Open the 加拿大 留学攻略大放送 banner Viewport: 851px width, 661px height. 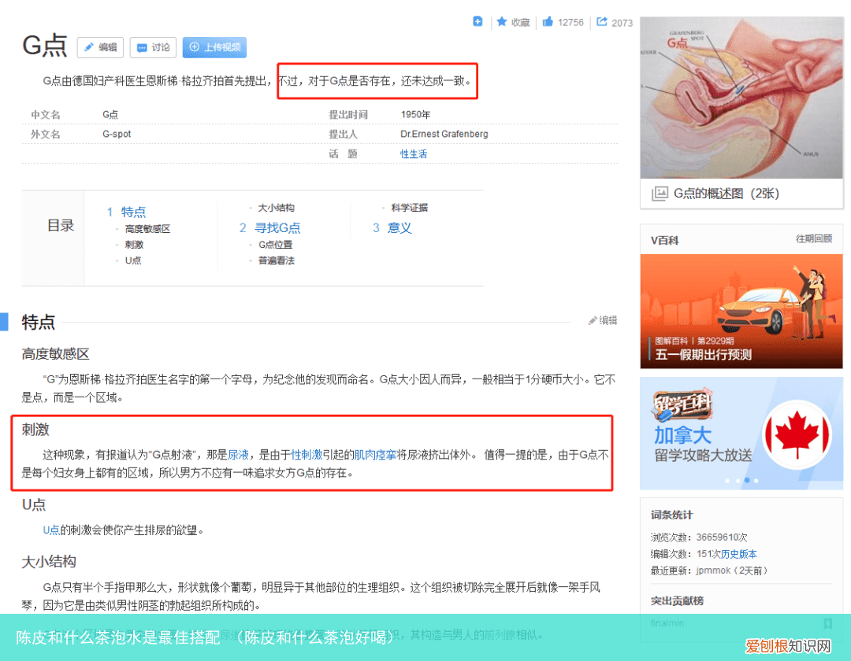pos(741,434)
